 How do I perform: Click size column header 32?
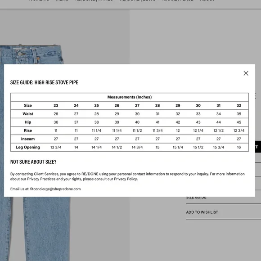[x=239, y=105]
